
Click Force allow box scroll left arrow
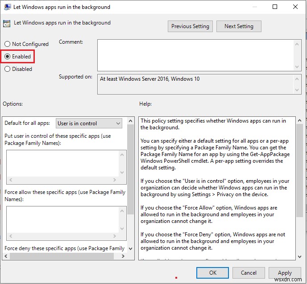click(11, 236)
